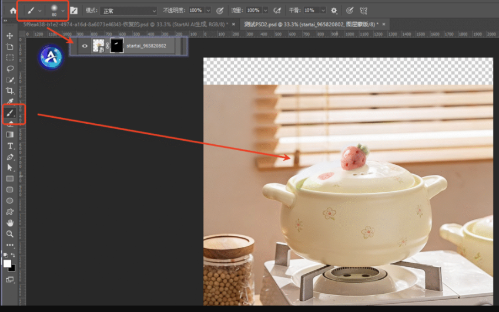Toggle the brush settings panel icon
Viewport: 499px width, 312px height.
(x=74, y=11)
